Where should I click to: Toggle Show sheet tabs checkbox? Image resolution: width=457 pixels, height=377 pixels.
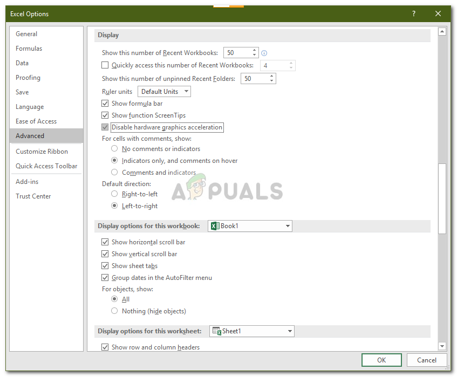pos(105,266)
